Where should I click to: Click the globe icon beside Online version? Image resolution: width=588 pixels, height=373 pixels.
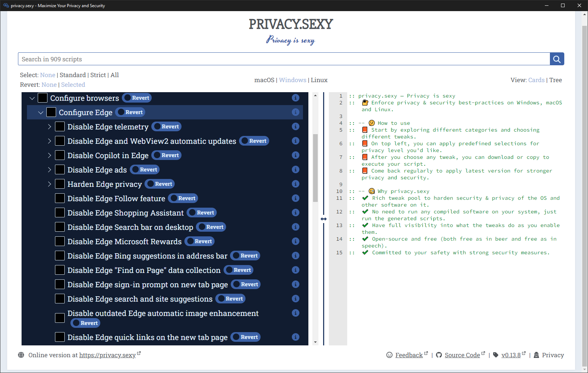coord(21,355)
